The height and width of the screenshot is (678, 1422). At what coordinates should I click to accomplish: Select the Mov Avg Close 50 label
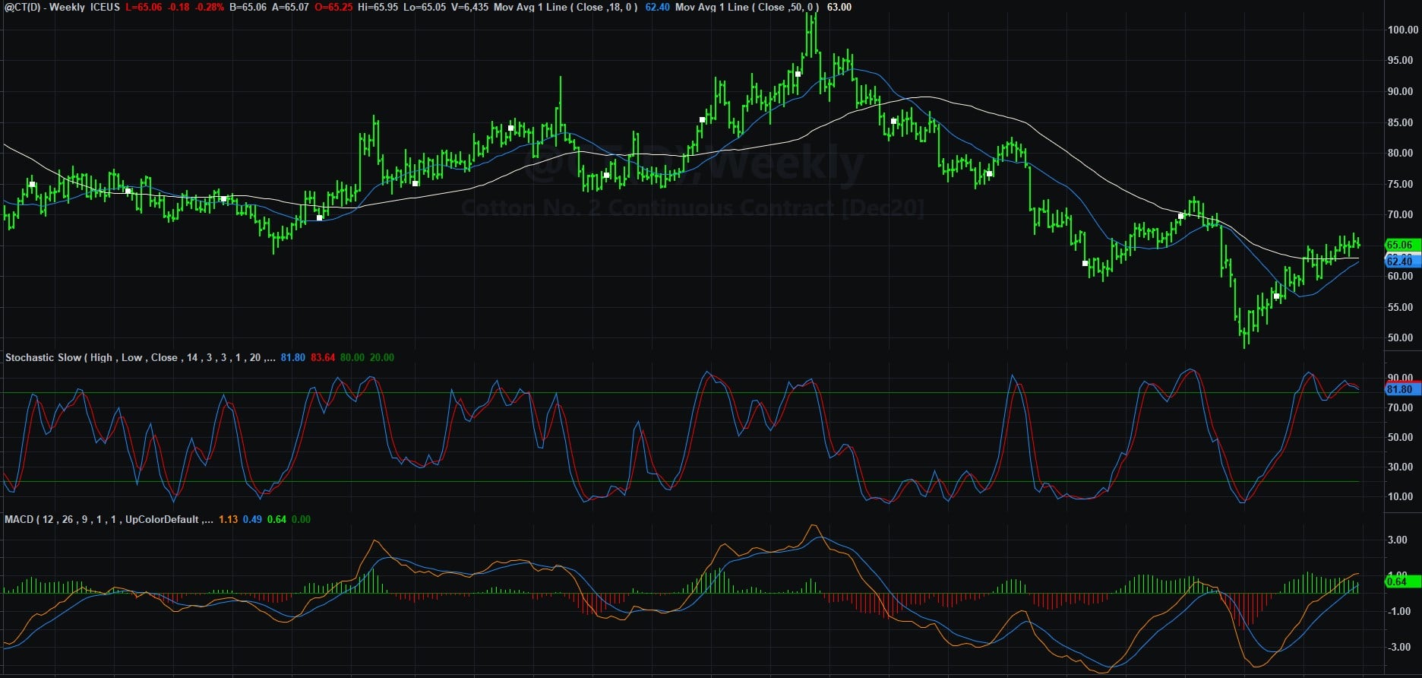(747, 7)
